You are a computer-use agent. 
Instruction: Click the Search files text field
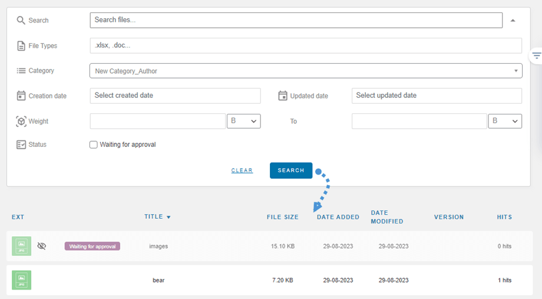coord(296,20)
